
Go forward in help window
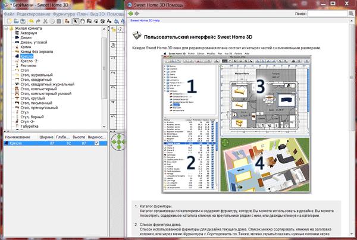pos(137,14)
